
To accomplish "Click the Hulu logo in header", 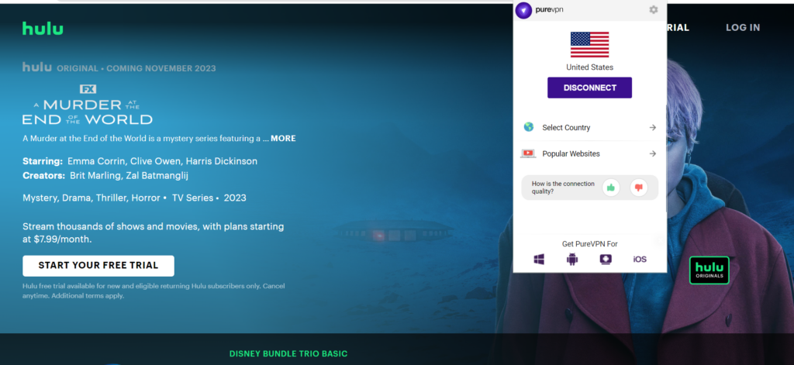I will click(x=43, y=29).
